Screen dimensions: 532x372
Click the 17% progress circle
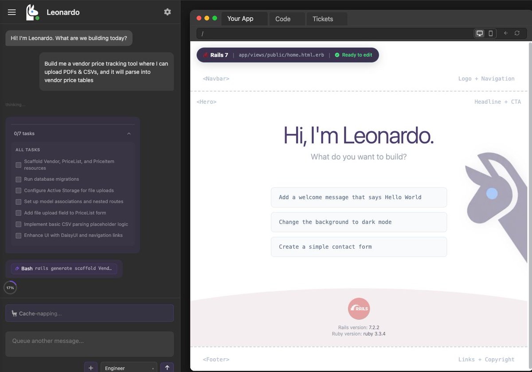pyautogui.click(x=10, y=287)
